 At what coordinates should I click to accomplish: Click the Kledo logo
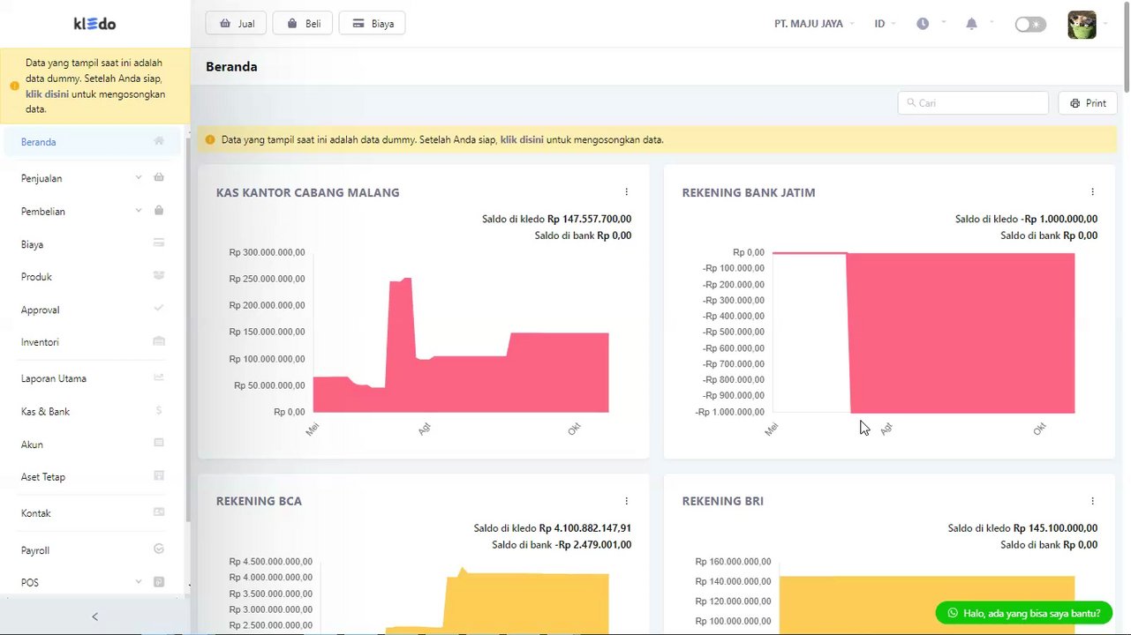tap(94, 24)
